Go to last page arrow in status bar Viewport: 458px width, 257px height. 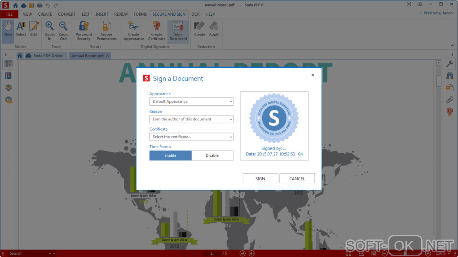[251, 253]
